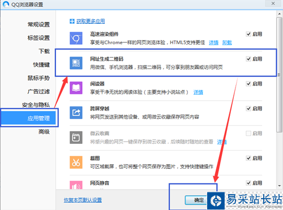Click the description starting 用微信、手机浏览器
283x210 pixels.
[x=156, y=67]
